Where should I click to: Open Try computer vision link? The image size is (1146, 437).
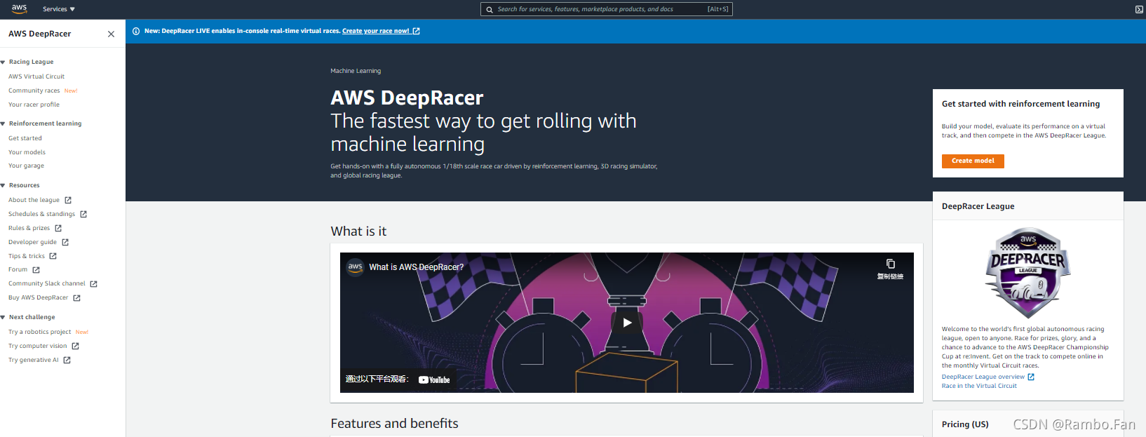38,346
